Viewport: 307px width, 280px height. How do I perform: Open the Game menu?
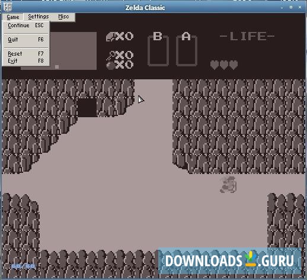pos(13,17)
